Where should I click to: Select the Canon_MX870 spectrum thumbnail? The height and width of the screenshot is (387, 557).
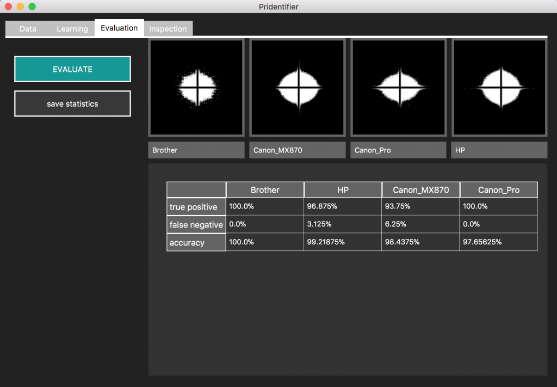tap(298, 88)
